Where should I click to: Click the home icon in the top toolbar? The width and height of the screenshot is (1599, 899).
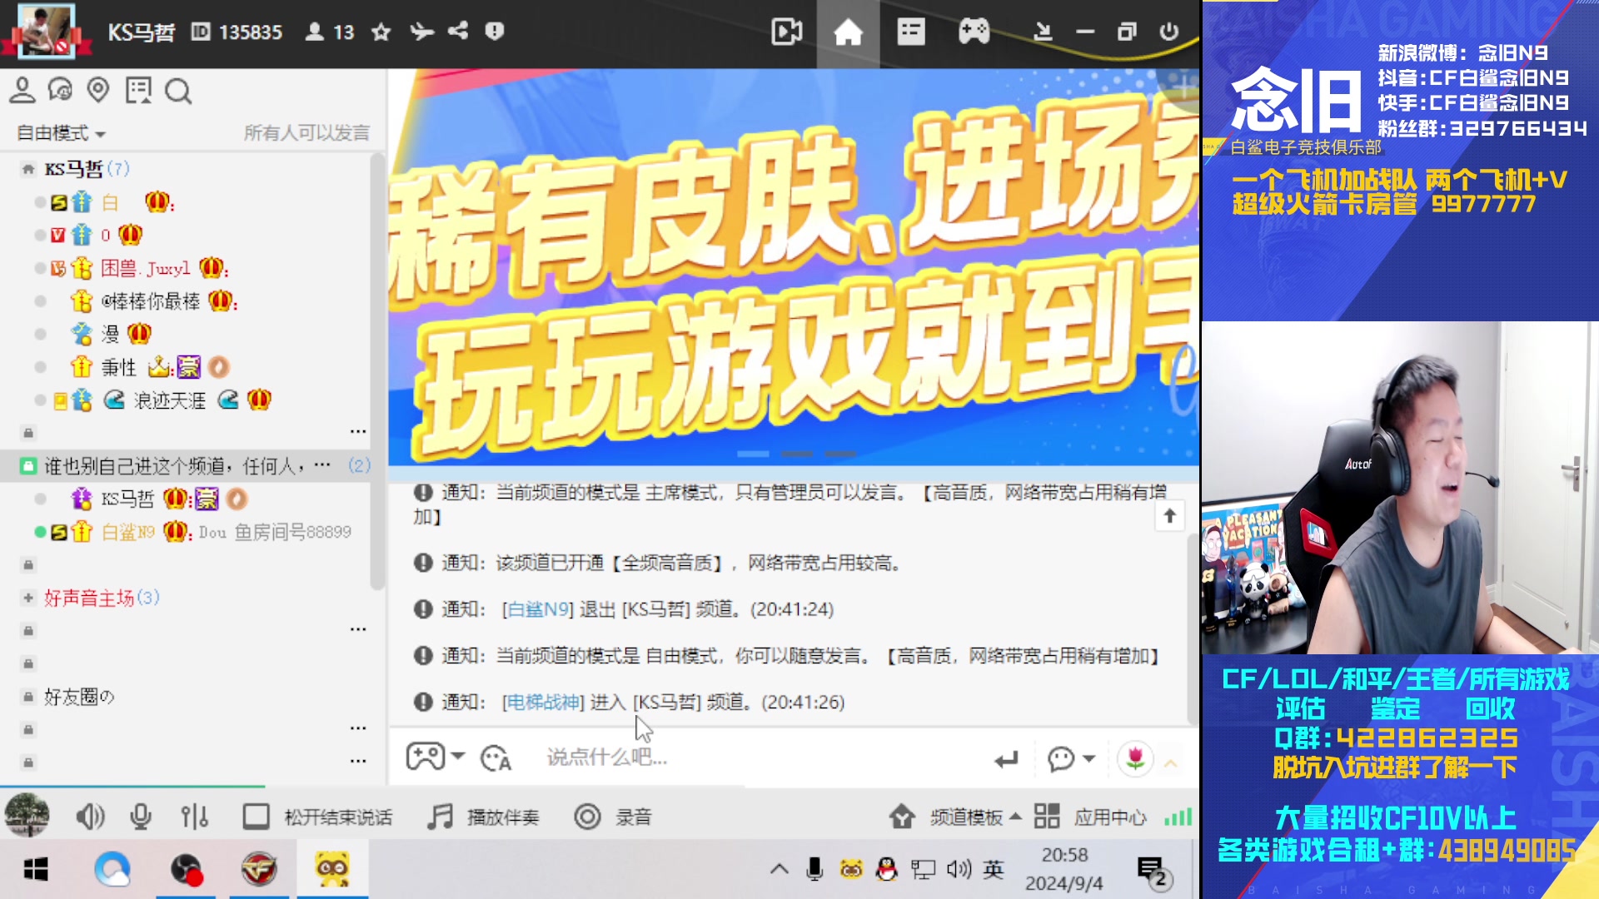[848, 32]
